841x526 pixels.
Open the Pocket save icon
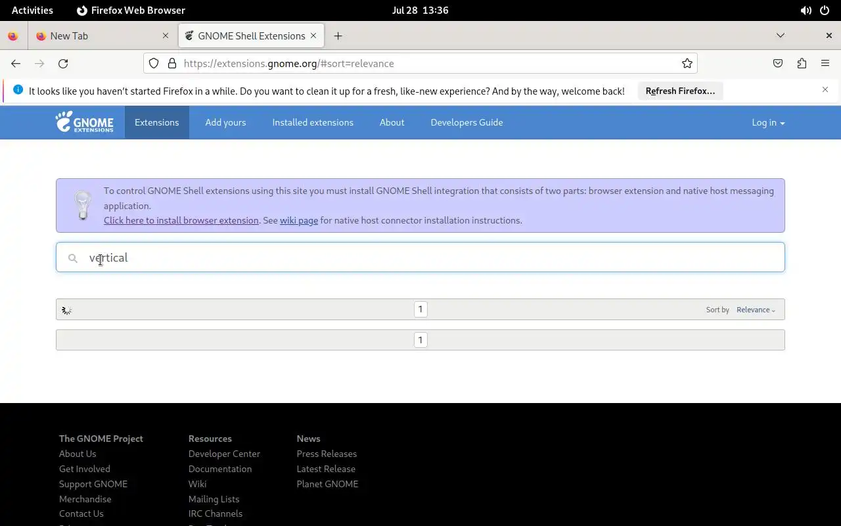pyautogui.click(x=778, y=63)
